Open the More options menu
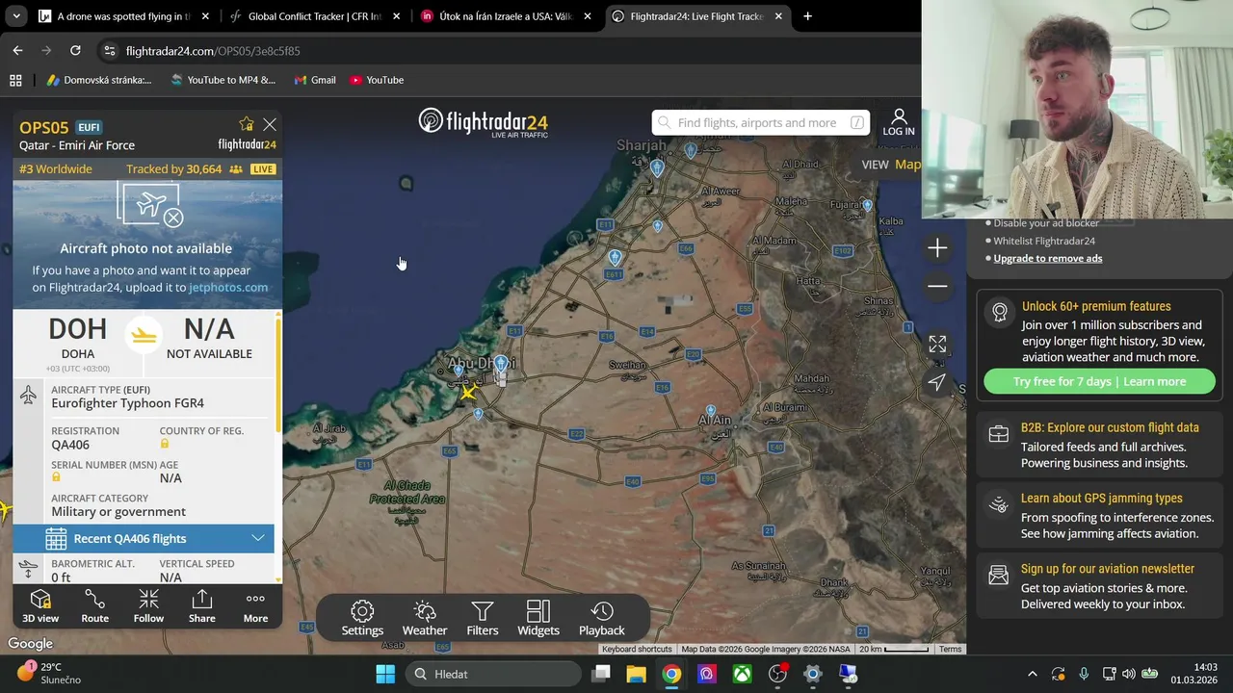This screenshot has width=1233, height=693. pos(255,606)
